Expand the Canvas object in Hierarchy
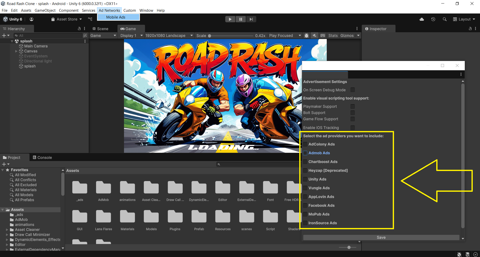 coord(16,51)
